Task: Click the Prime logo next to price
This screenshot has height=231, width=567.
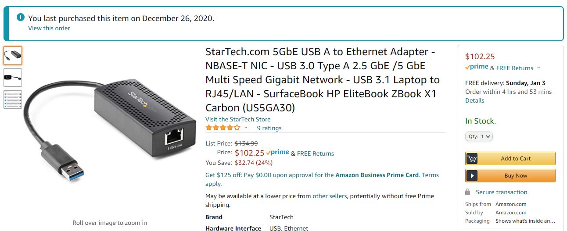Action: (x=277, y=153)
